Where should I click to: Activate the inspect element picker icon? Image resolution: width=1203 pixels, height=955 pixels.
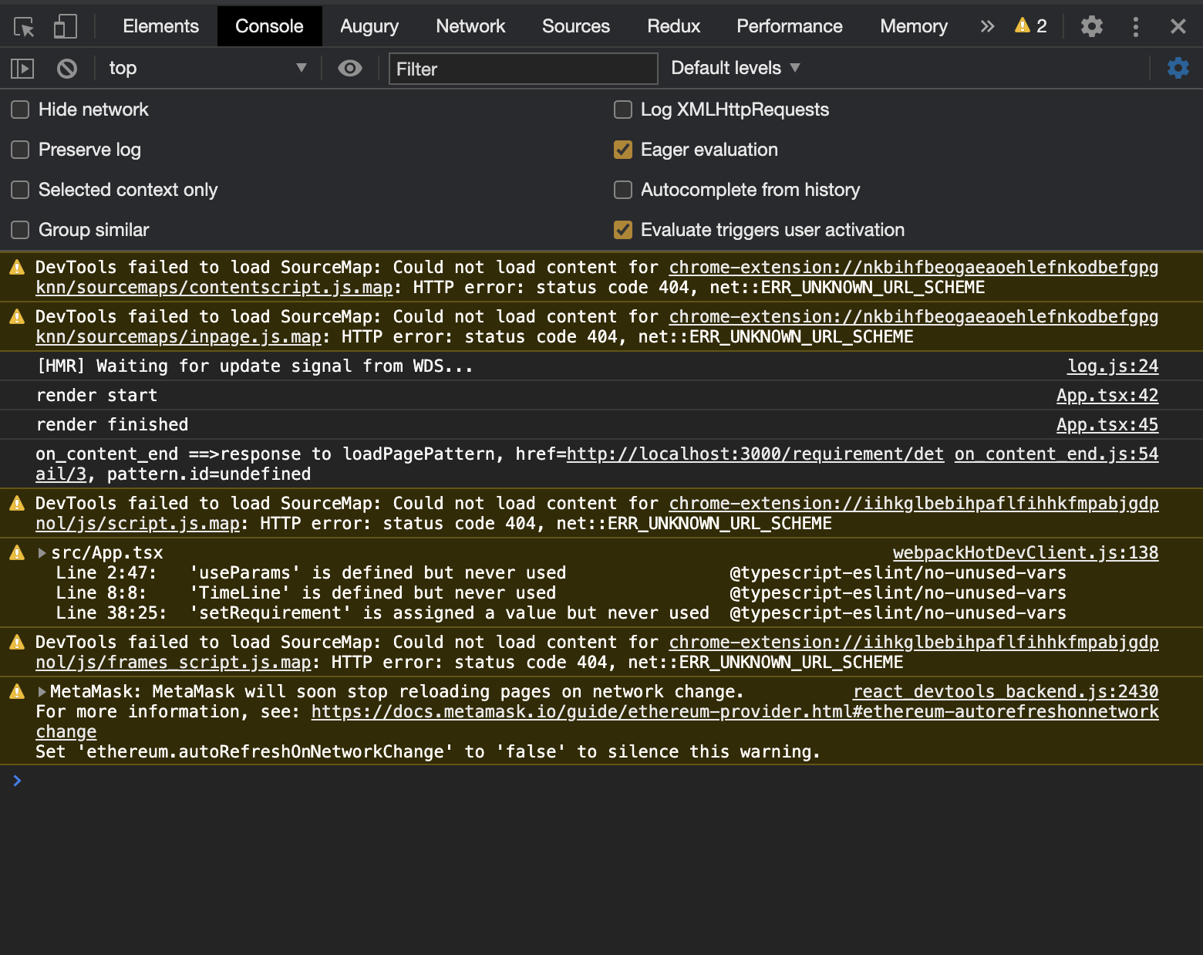tap(24, 27)
